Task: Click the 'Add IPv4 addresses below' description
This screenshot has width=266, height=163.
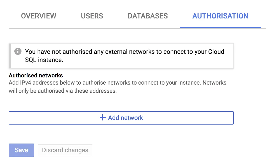Action: (117, 83)
